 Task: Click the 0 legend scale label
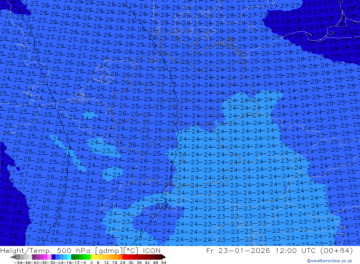click(x=91, y=263)
